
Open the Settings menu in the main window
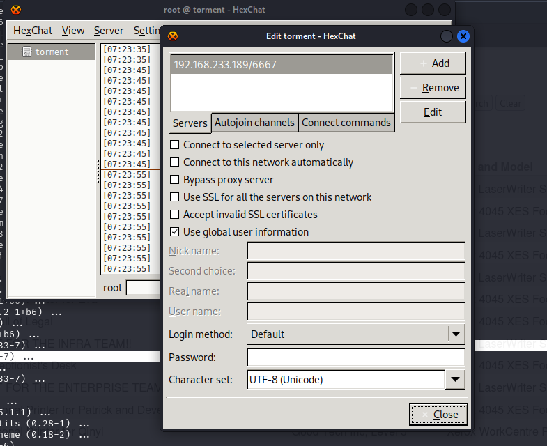(146, 31)
